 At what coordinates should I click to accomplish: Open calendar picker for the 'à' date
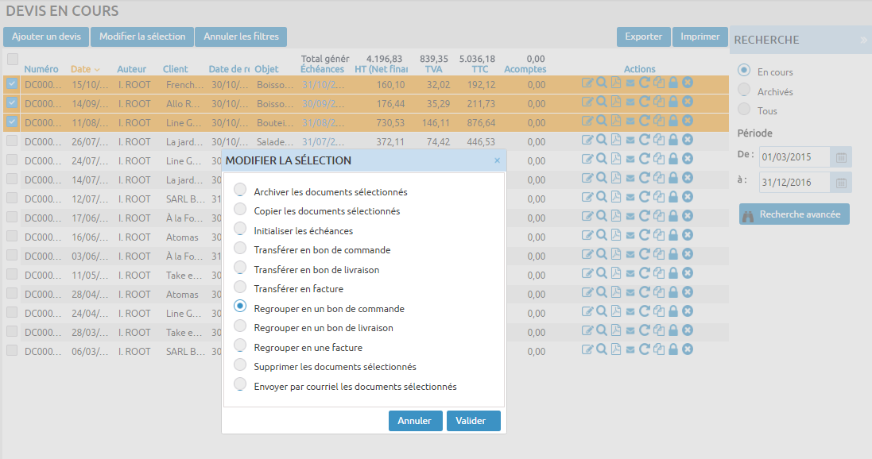coord(841,183)
